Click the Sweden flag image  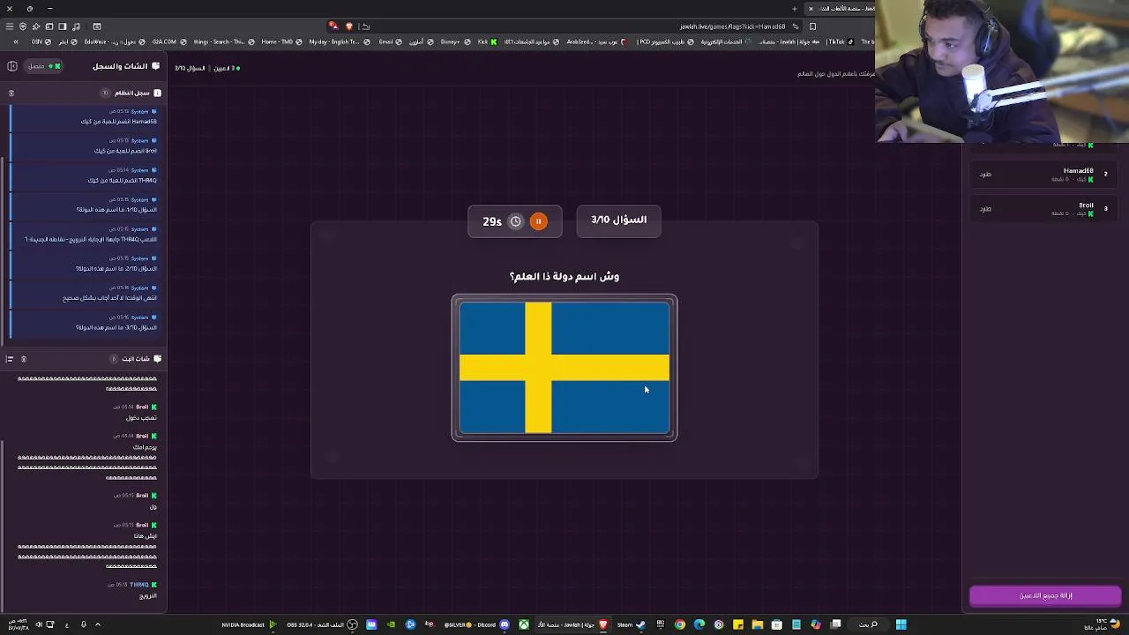point(564,368)
